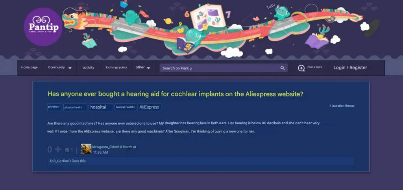Open the Home page menu item
This screenshot has height=190, width=403.
(x=29, y=68)
